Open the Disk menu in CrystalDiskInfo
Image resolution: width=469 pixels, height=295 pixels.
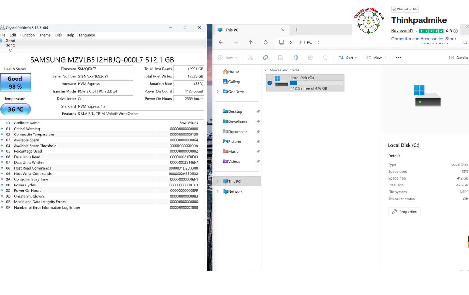tap(59, 35)
